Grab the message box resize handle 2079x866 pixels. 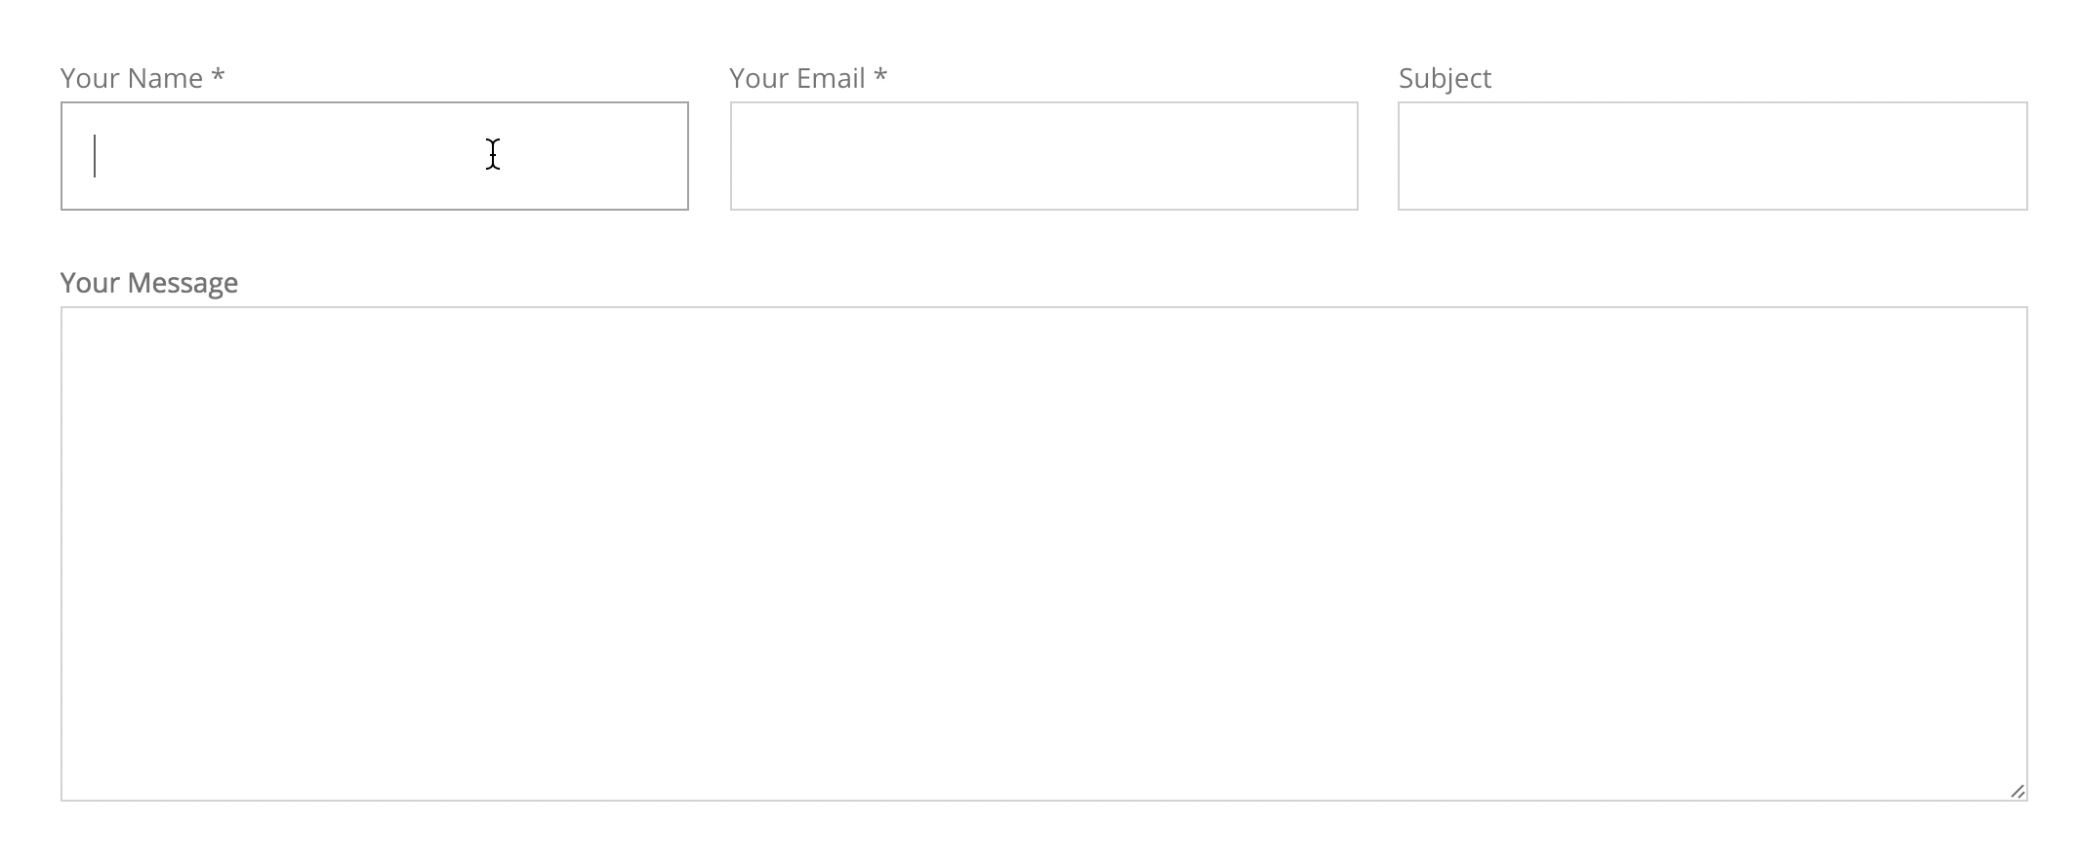[2017, 791]
